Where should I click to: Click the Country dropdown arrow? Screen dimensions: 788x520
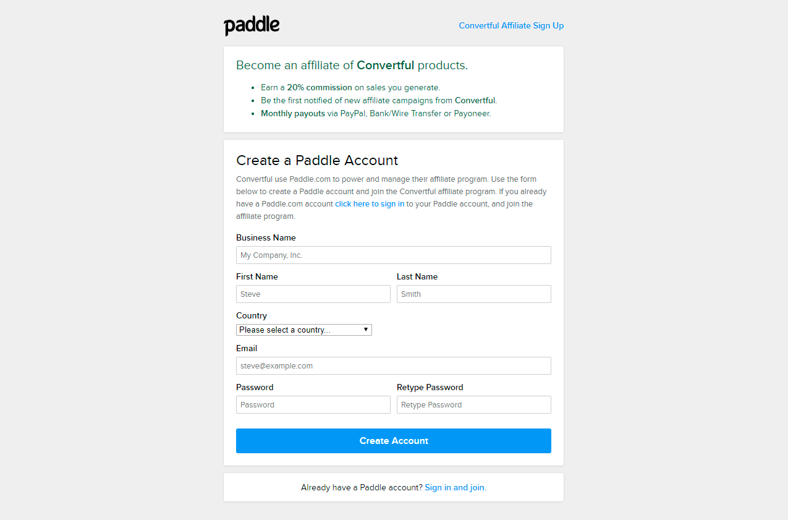pyautogui.click(x=366, y=330)
